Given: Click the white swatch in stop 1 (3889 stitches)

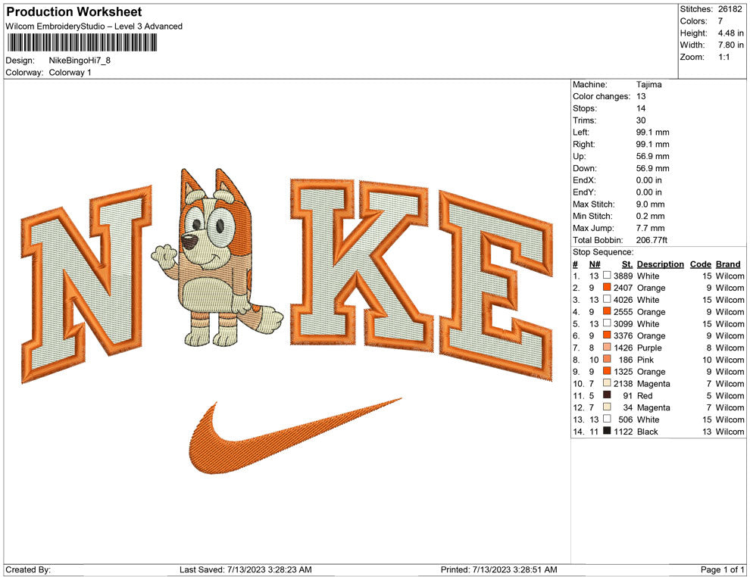Looking at the screenshot, I should [x=607, y=275].
